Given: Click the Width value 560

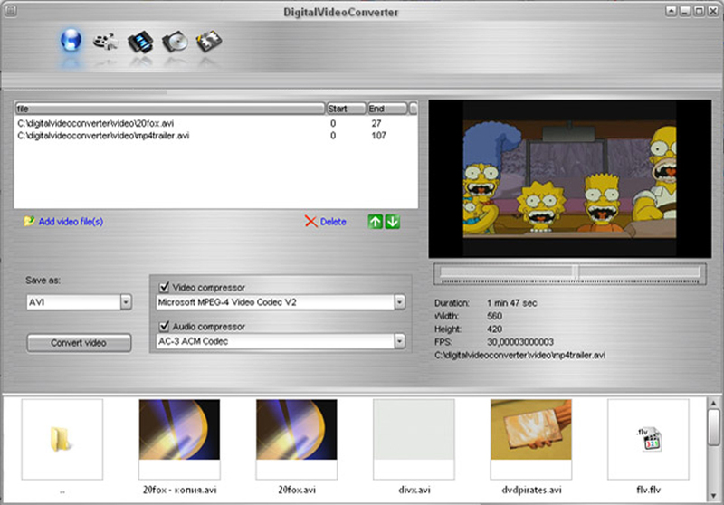Looking at the screenshot, I should point(494,316).
